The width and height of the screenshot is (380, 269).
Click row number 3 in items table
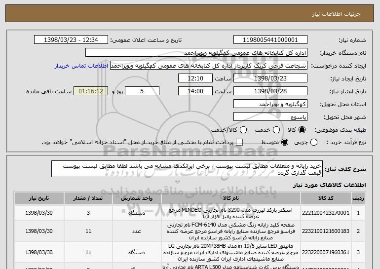pyautogui.click(x=358, y=252)
